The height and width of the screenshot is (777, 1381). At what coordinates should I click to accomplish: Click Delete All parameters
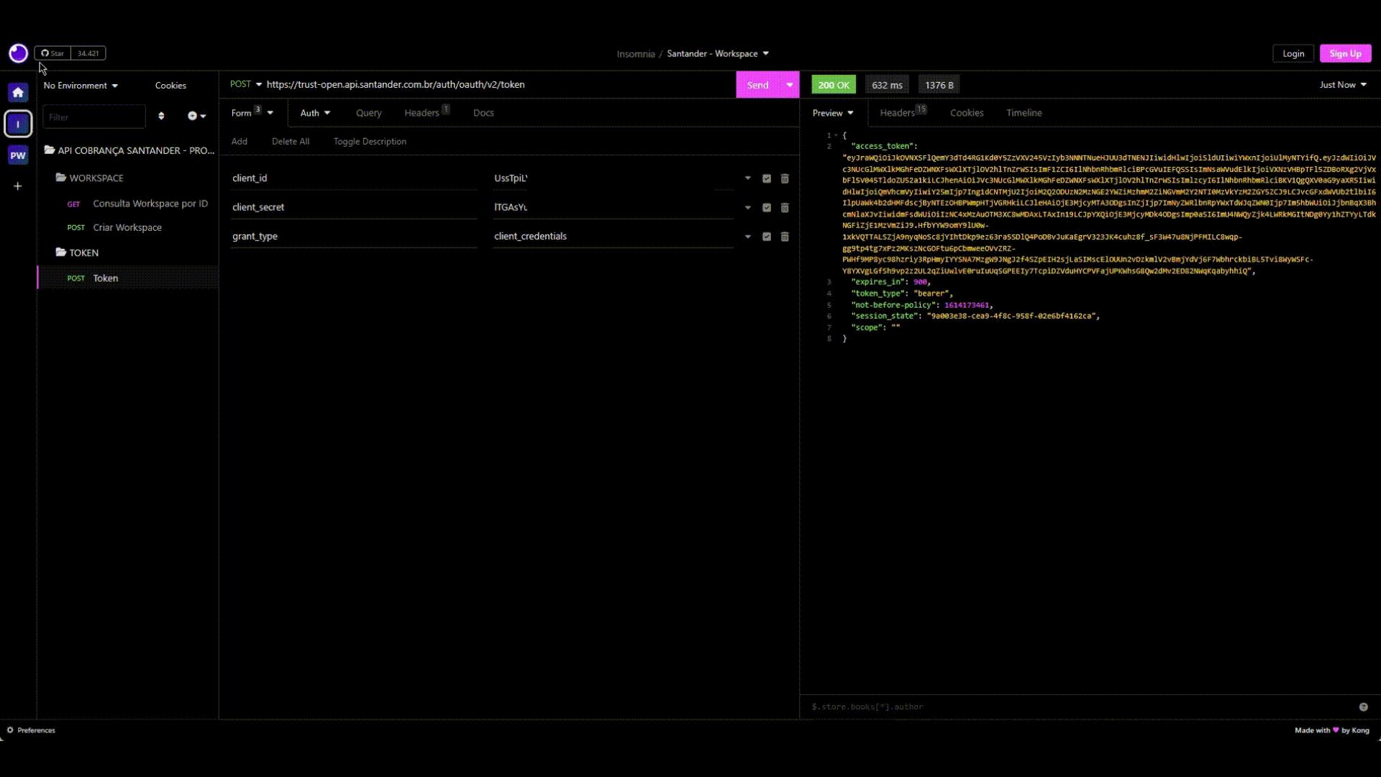[291, 142]
